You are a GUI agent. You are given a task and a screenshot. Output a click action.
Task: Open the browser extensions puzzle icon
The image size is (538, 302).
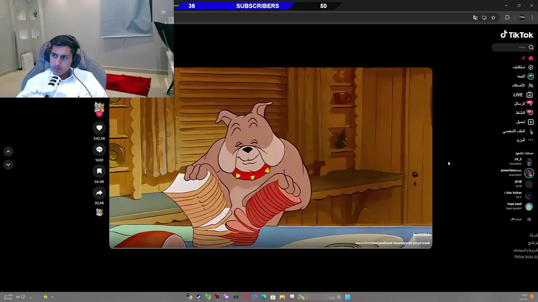pos(507,18)
